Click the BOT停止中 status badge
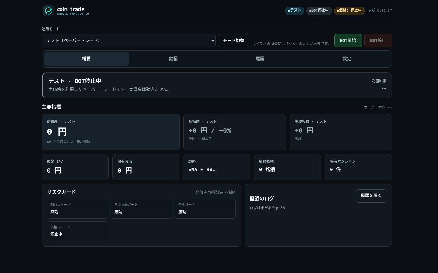438x273 pixels. 319,11
